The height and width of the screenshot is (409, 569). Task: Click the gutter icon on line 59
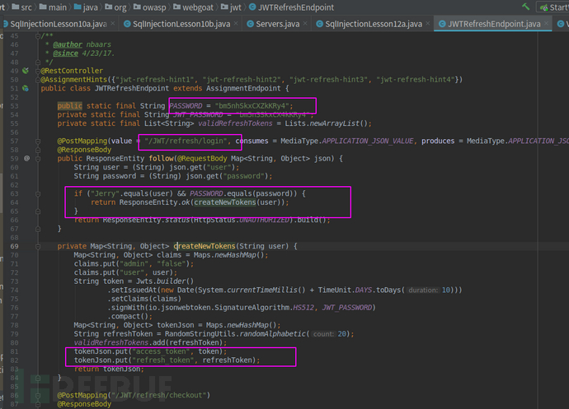[x=26, y=157]
